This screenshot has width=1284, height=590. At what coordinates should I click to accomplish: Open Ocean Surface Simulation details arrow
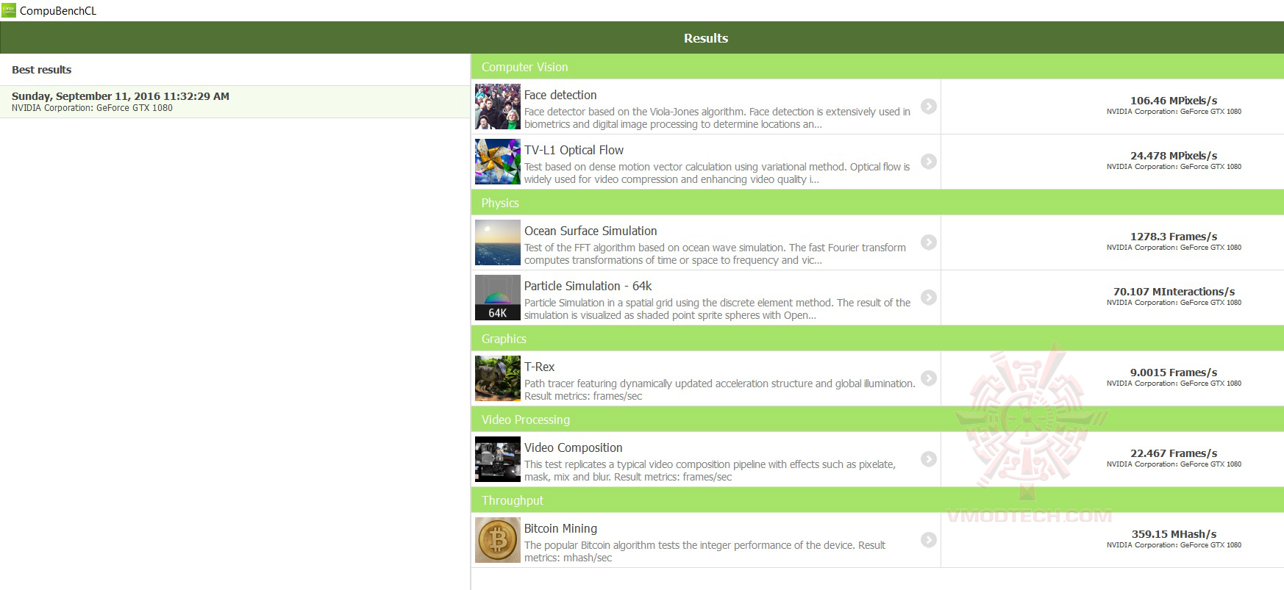[929, 242]
